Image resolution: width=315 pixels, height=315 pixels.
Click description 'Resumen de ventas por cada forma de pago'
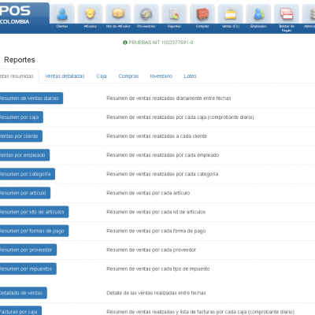coord(156,231)
